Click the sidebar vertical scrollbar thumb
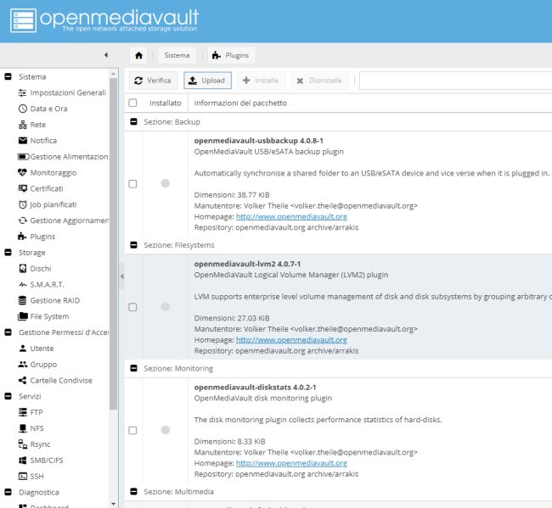552x508 pixels. pyautogui.click(x=113, y=244)
